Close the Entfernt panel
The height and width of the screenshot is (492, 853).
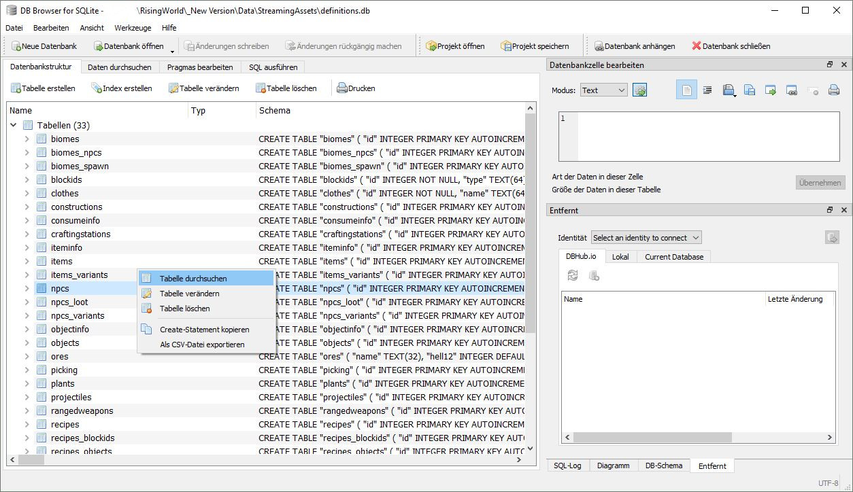pos(844,210)
